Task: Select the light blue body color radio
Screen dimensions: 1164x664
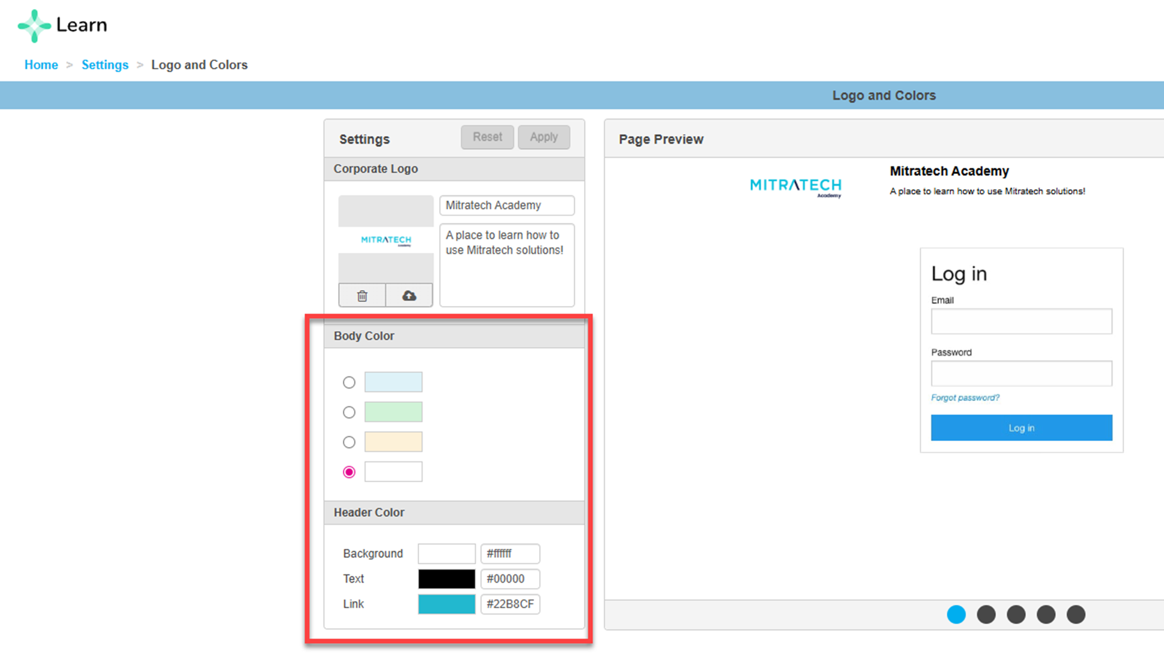Action: tap(349, 383)
